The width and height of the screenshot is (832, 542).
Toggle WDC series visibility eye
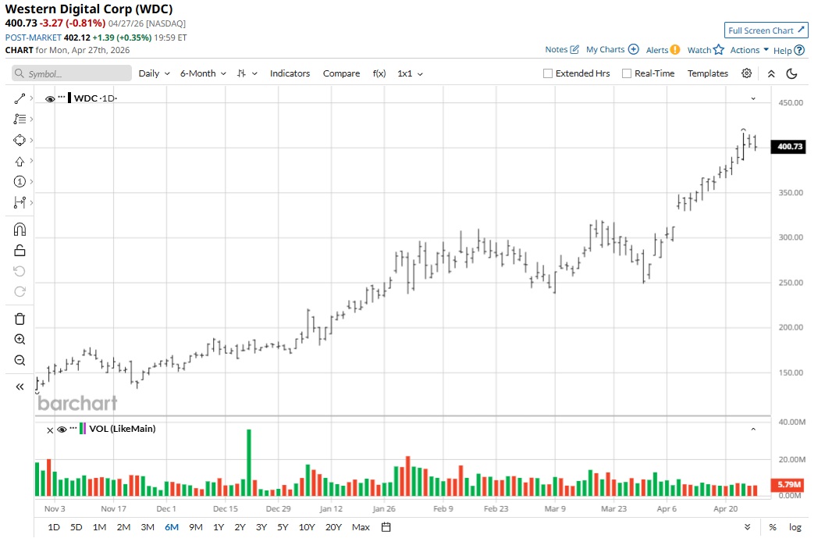tap(50, 99)
